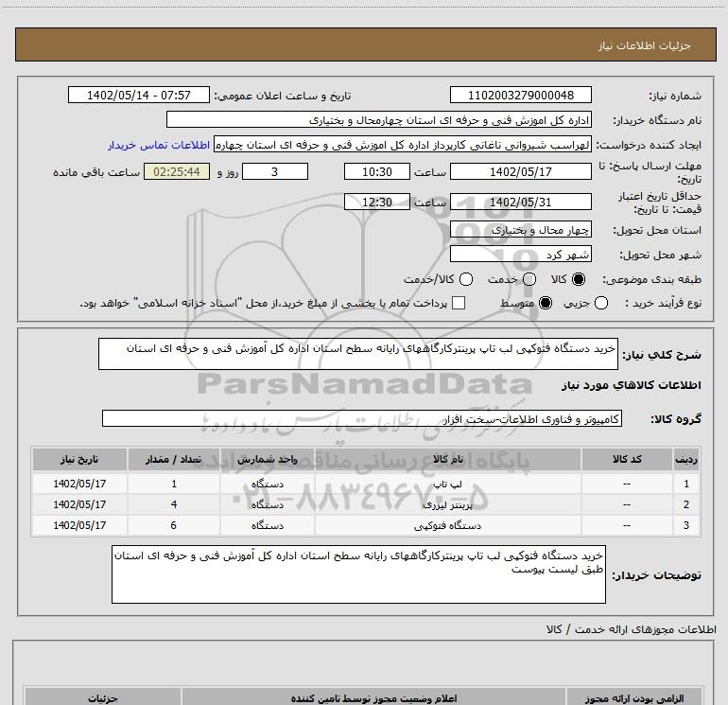
Task: Click the response deadline time 10:30 field
Action: click(x=377, y=171)
